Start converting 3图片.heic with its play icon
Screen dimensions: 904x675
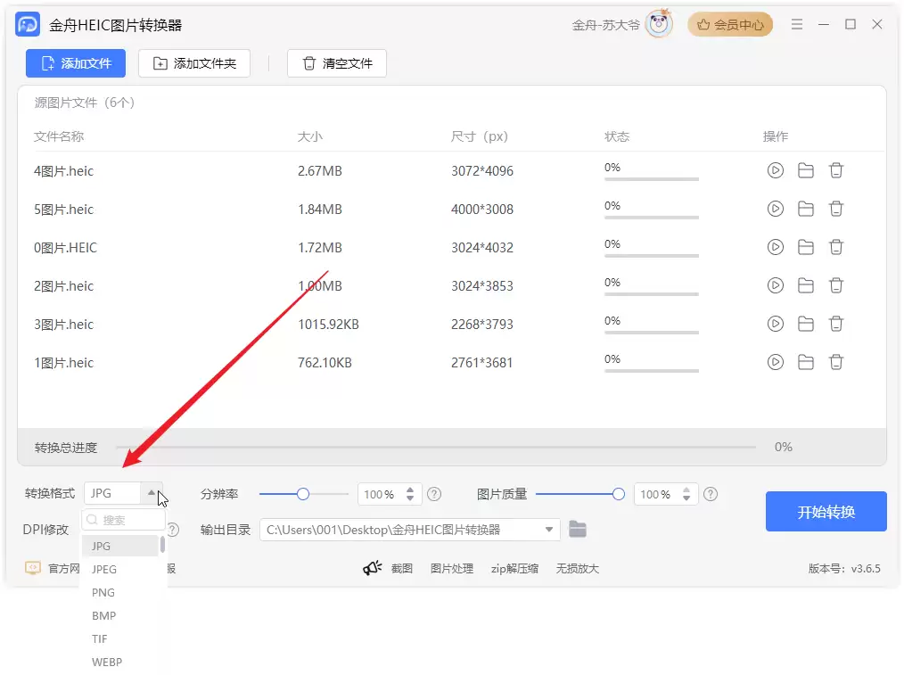pyautogui.click(x=776, y=324)
